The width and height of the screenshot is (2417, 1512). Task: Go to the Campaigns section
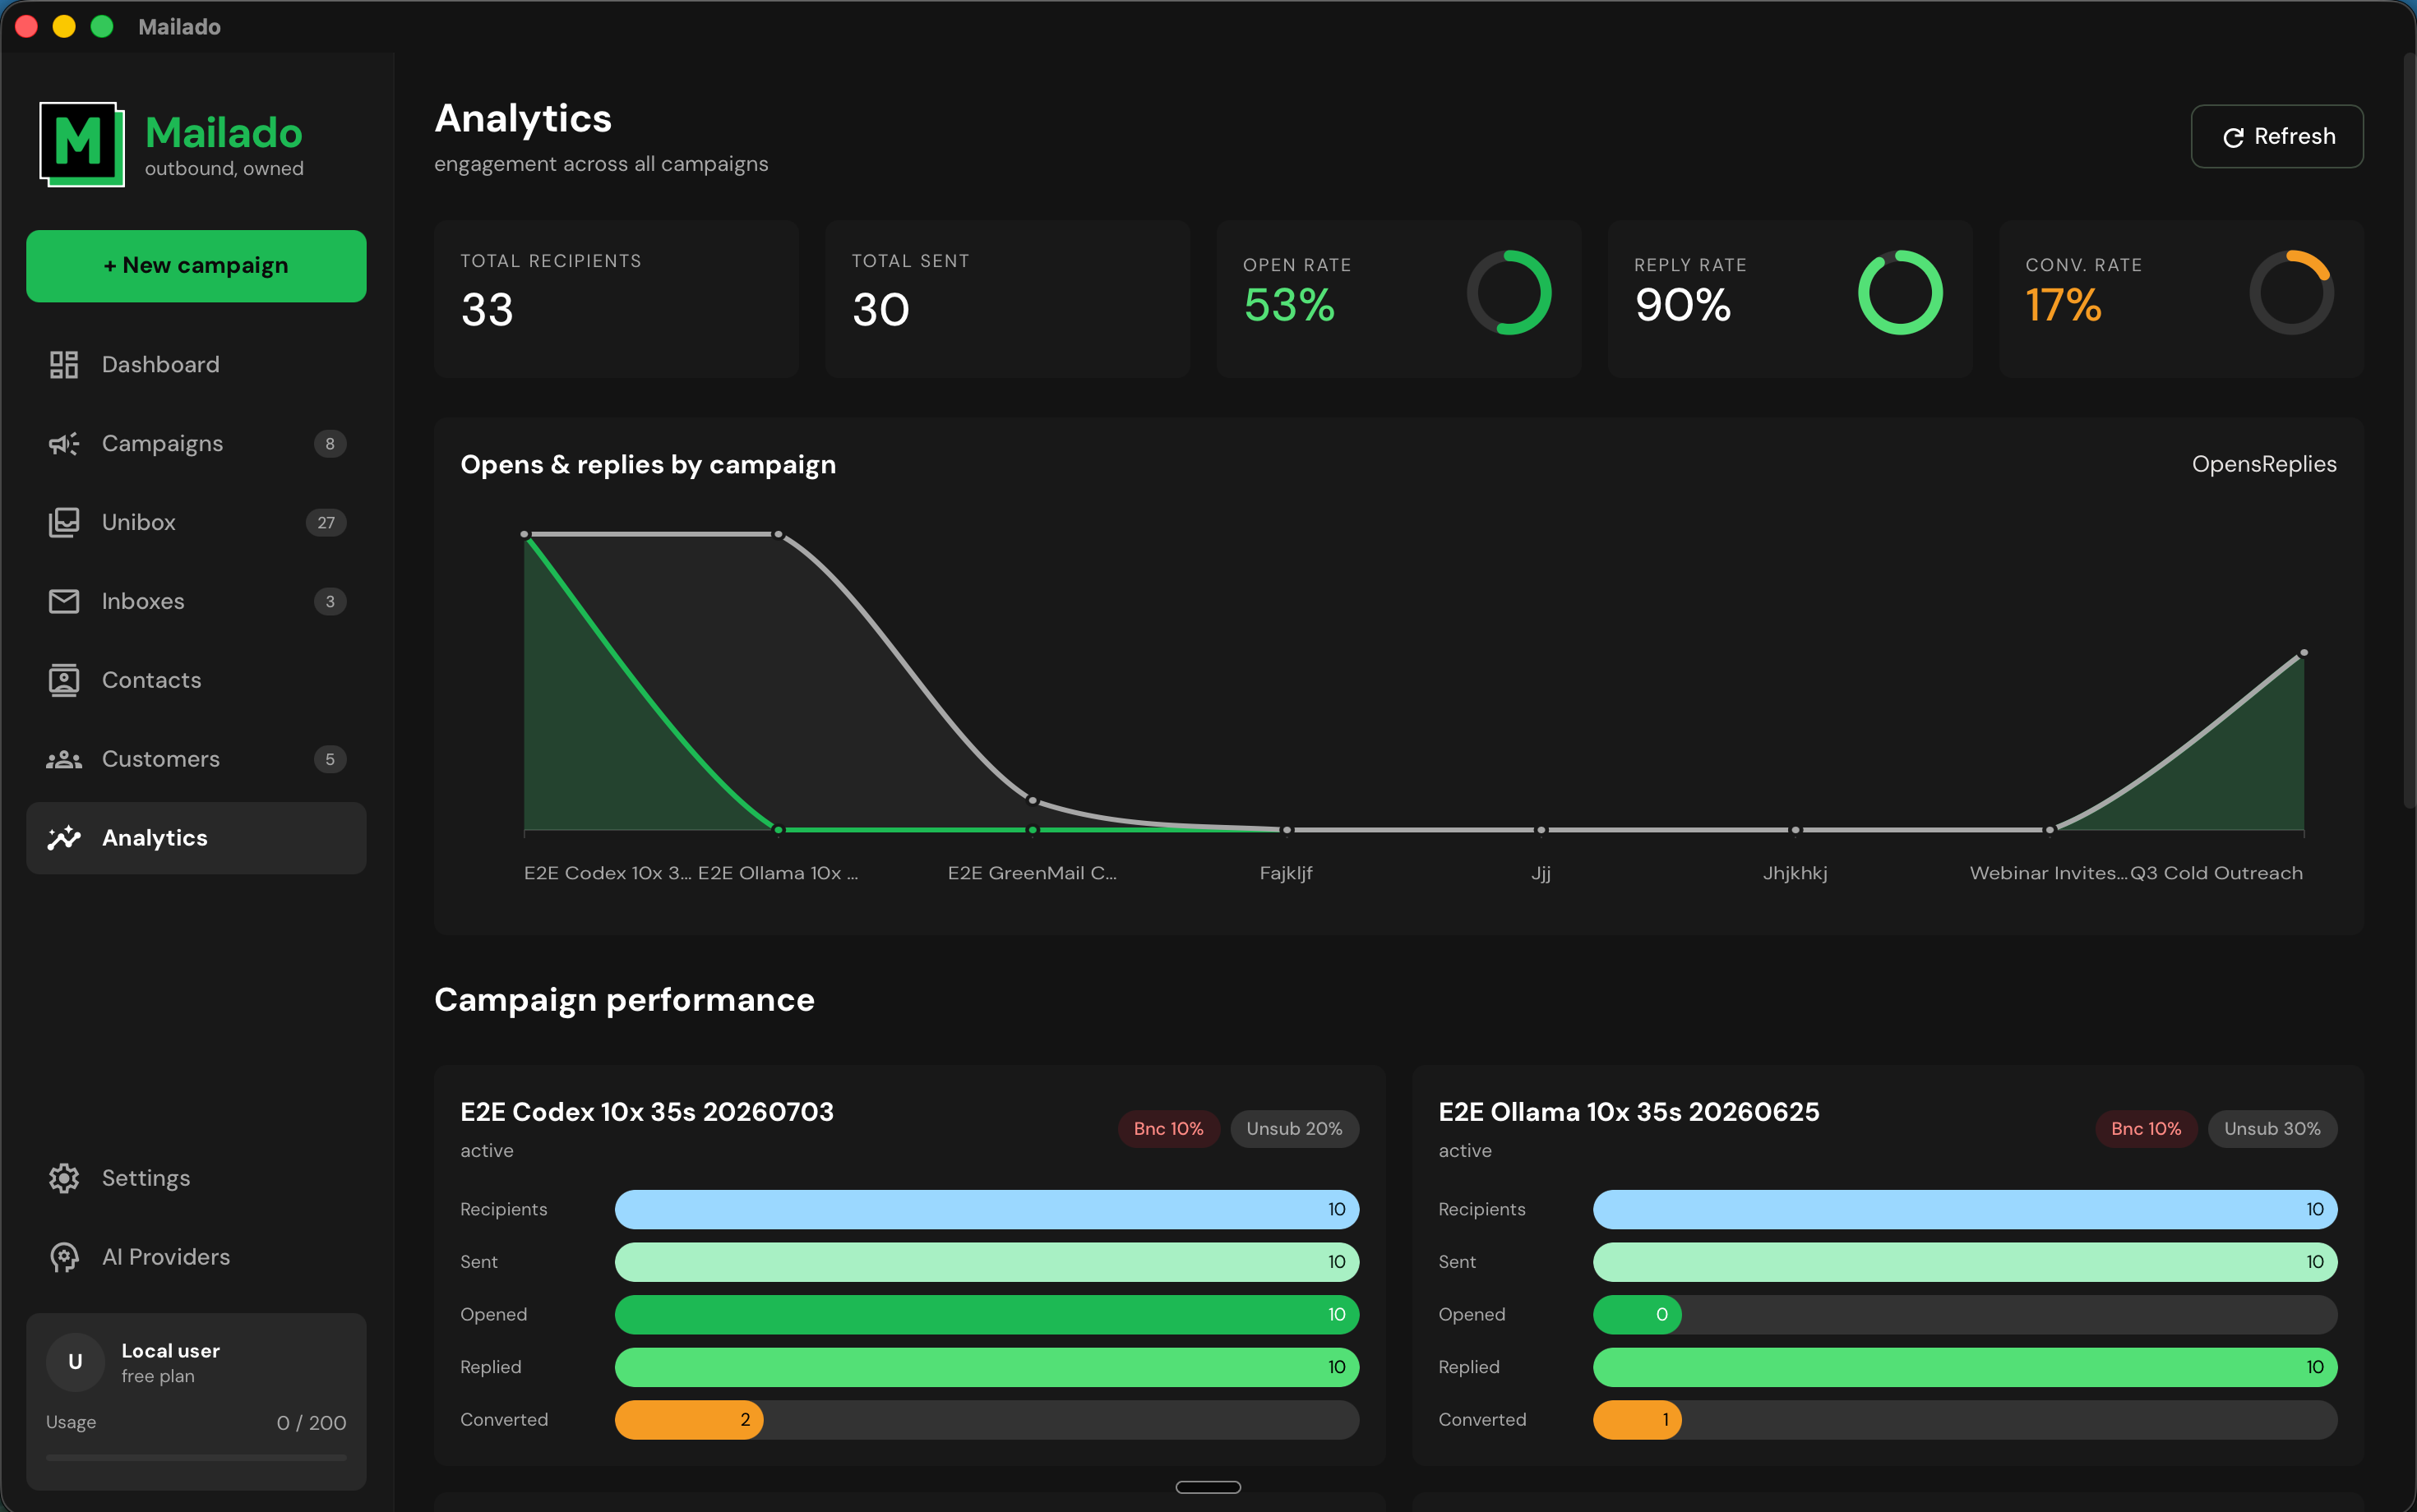tap(196, 444)
